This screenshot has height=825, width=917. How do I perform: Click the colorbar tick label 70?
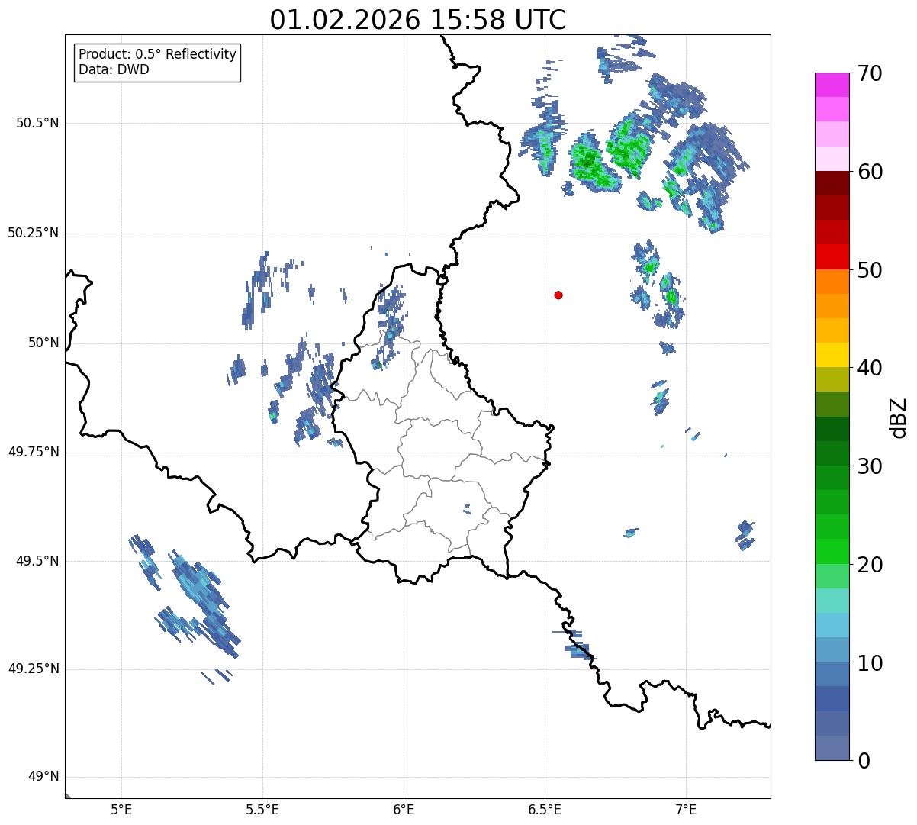click(870, 73)
